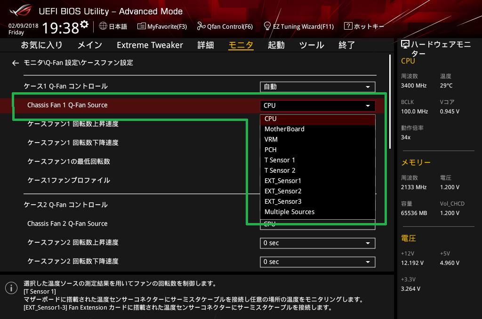The image size is (482, 319).
Task: Open ツール tab
Action: click(312, 45)
